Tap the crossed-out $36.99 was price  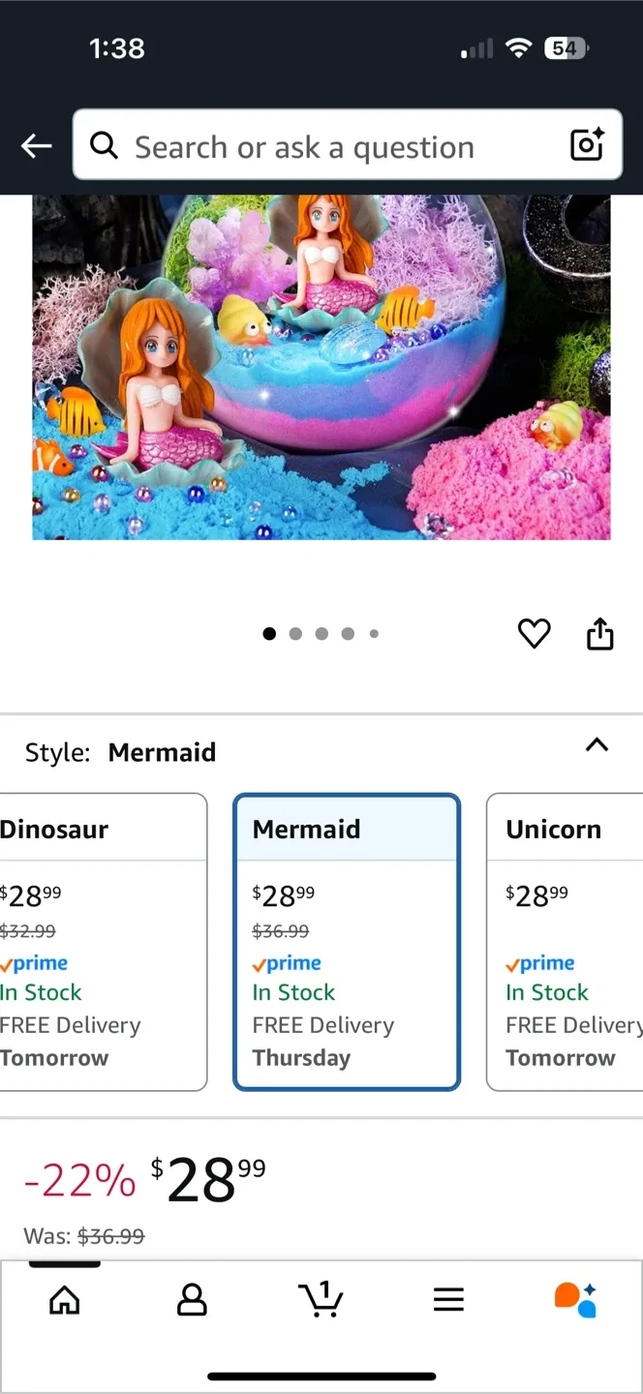(x=110, y=1236)
